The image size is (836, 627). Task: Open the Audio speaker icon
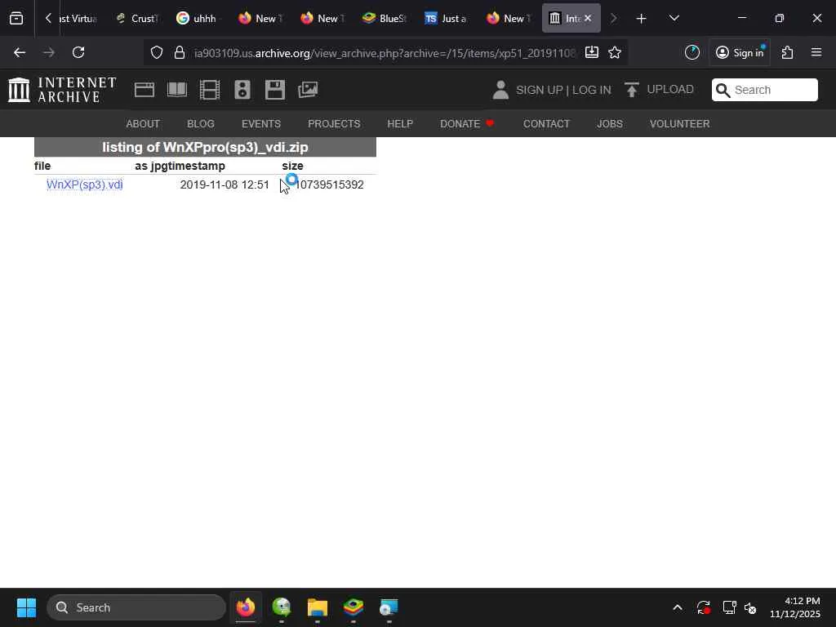242,90
